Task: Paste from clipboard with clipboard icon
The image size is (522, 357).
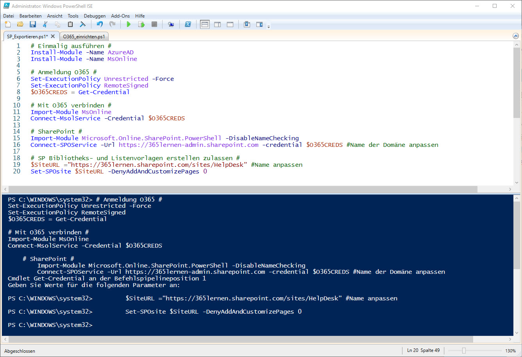Action: coord(70,24)
